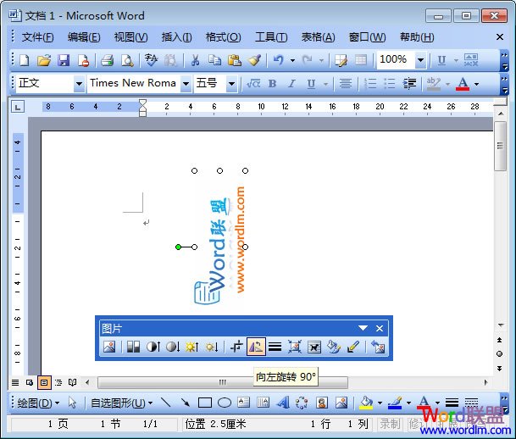Open the 插入(I) menu
The height and width of the screenshot is (439, 516).
(x=177, y=36)
